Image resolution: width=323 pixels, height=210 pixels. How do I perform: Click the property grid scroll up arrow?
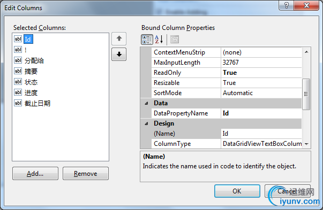pyautogui.click(x=306, y=52)
